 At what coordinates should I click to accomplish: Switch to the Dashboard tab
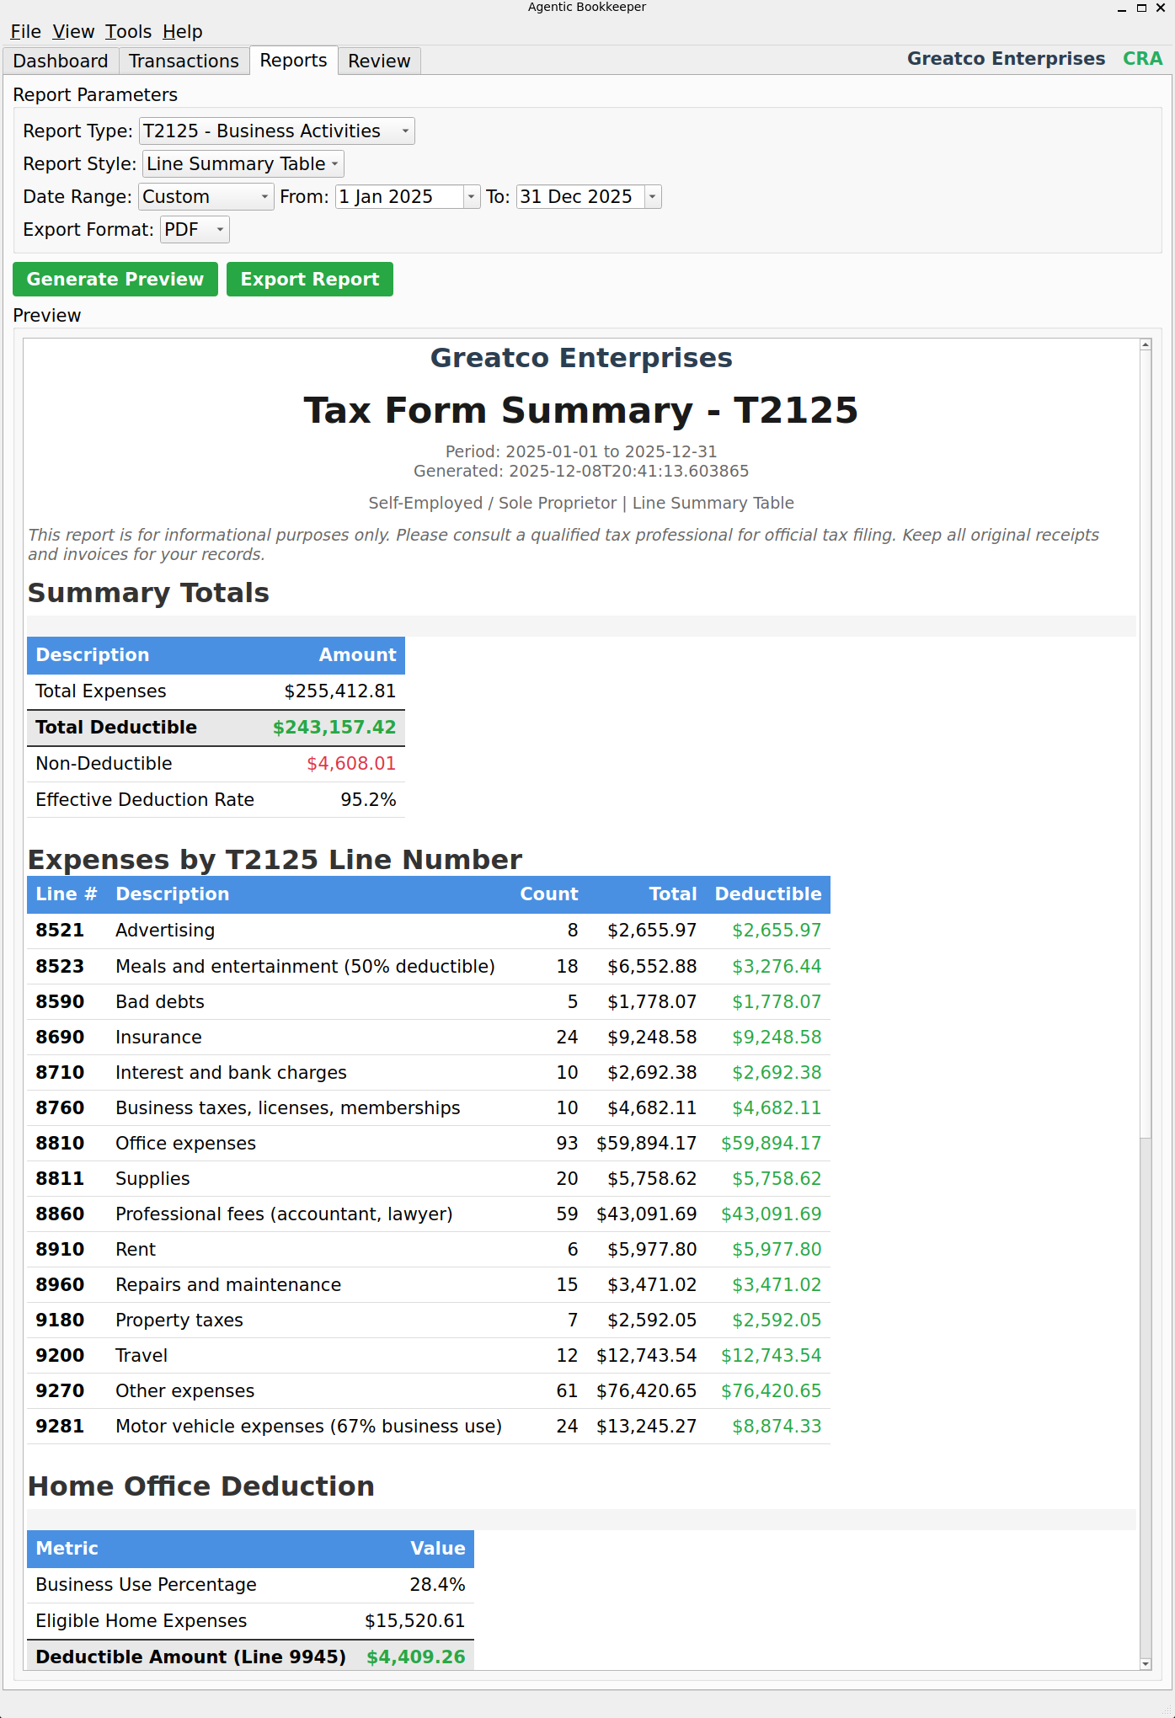[61, 61]
